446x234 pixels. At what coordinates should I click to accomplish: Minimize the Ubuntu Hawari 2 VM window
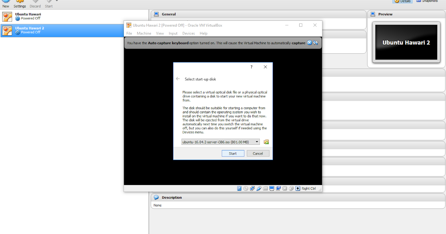pyautogui.click(x=287, y=25)
